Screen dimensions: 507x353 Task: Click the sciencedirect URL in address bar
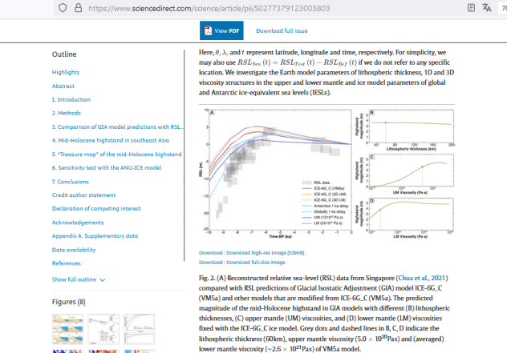[209, 8]
